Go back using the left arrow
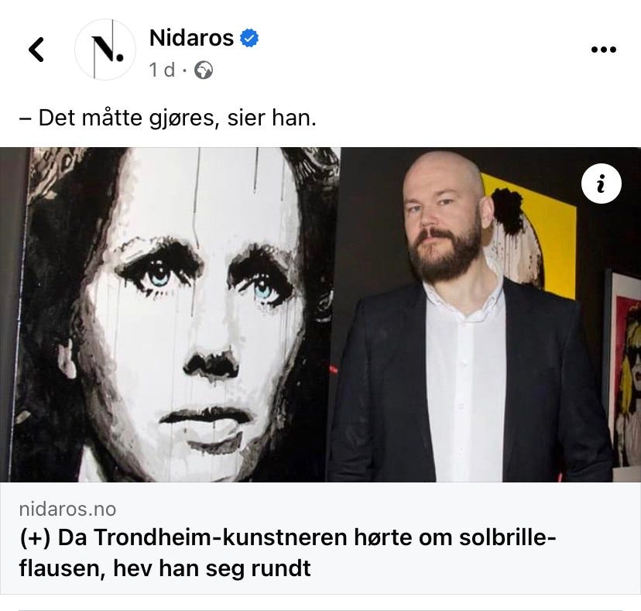 36,50
